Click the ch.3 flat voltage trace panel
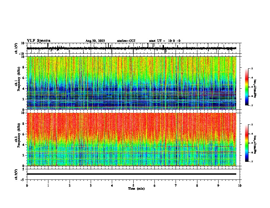The height and width of the screenshot is (208, 270). 134,174
